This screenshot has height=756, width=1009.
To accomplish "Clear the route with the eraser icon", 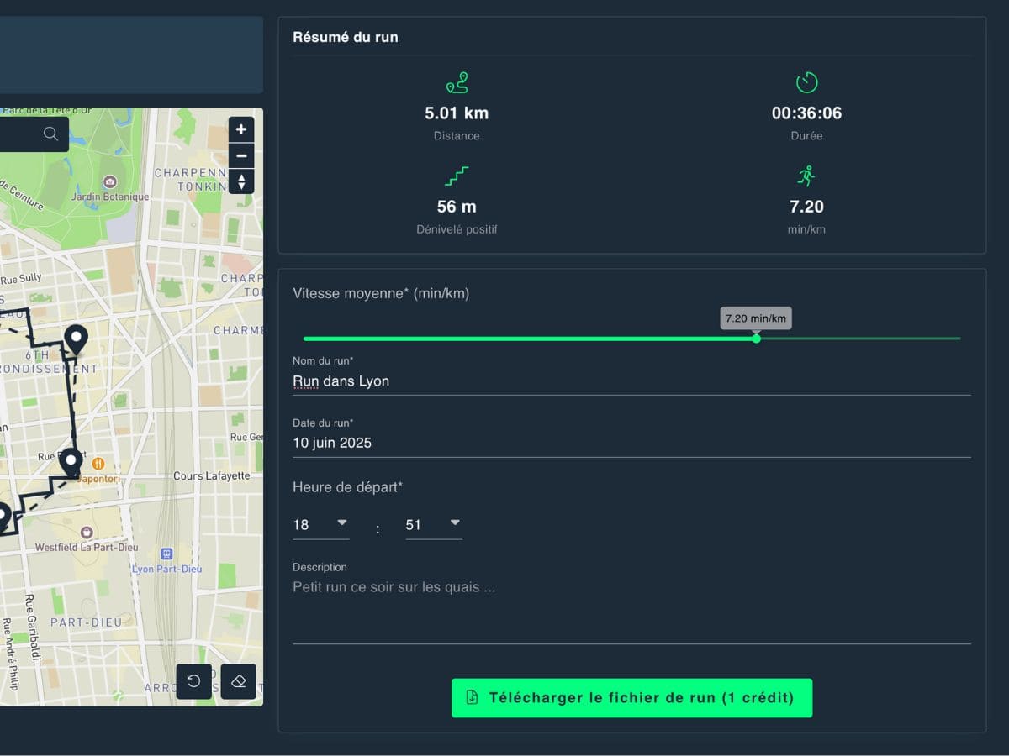I will coord(238,681).
